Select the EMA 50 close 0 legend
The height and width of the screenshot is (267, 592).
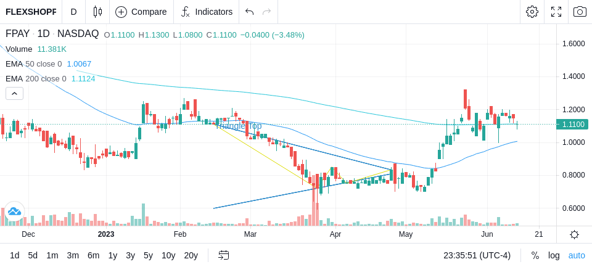tap(33, 64)
